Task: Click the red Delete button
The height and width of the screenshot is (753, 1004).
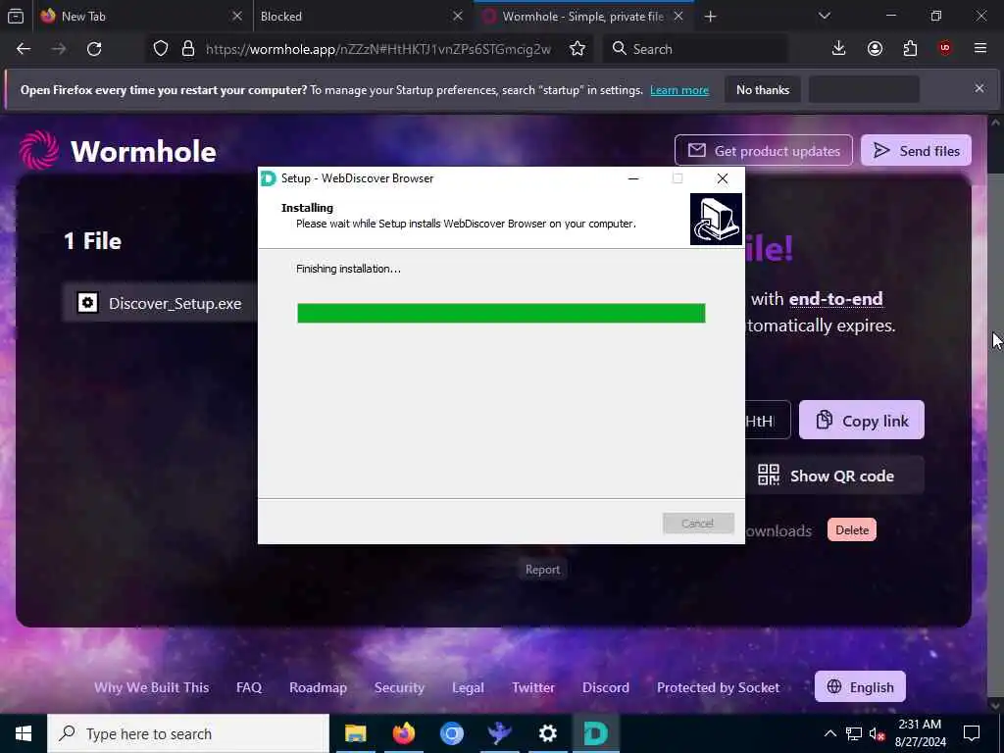Action: 852,530
